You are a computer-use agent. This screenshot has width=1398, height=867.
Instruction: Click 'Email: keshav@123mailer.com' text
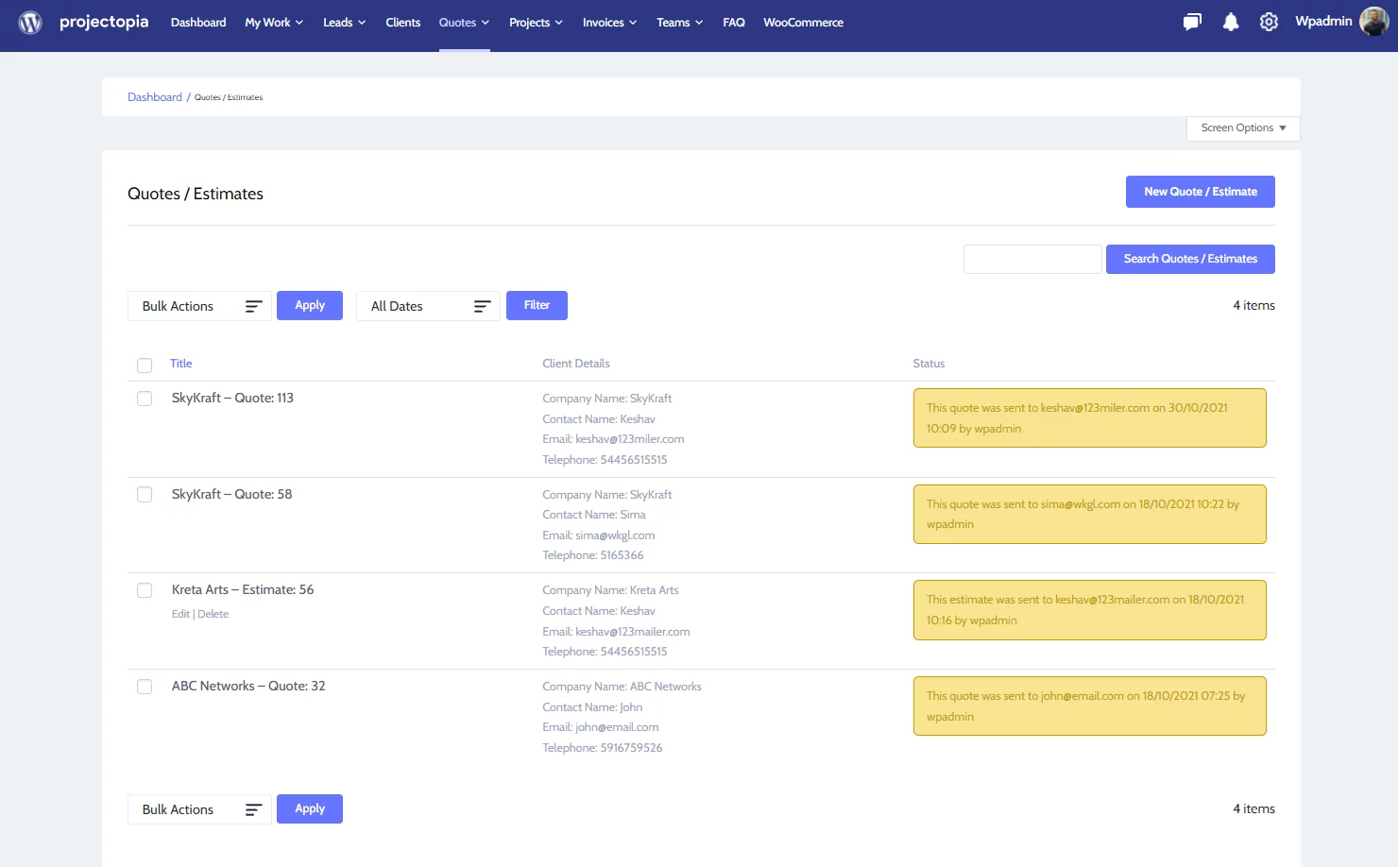pos(616,632)
